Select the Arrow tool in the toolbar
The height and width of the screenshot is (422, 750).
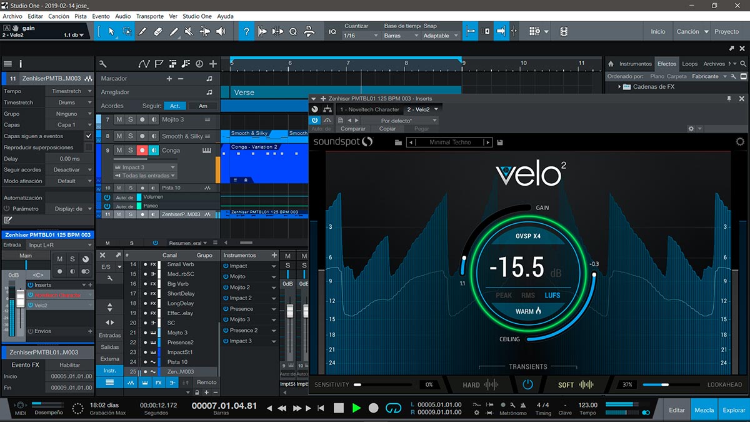tap(111, 31)
